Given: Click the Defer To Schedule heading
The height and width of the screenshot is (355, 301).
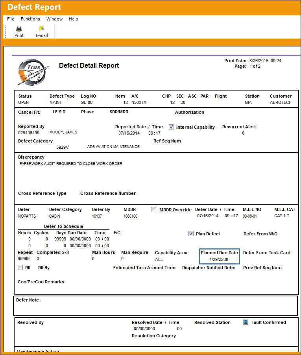Looking at the screenshot, I should (64, 226).
